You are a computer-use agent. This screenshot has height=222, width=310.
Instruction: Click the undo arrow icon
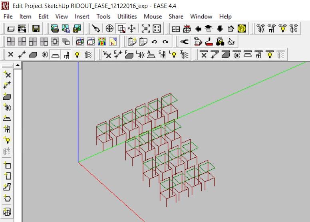[x=154, y=42]
